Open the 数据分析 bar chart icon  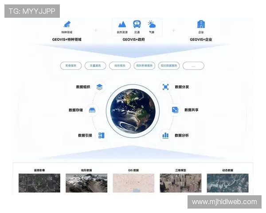(165, 135)
